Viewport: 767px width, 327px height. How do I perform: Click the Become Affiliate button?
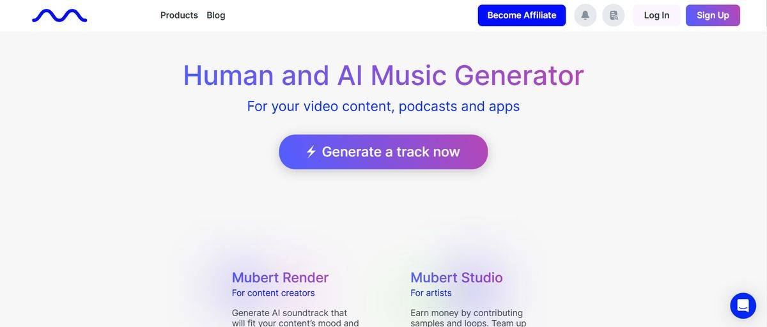[522, 15]
